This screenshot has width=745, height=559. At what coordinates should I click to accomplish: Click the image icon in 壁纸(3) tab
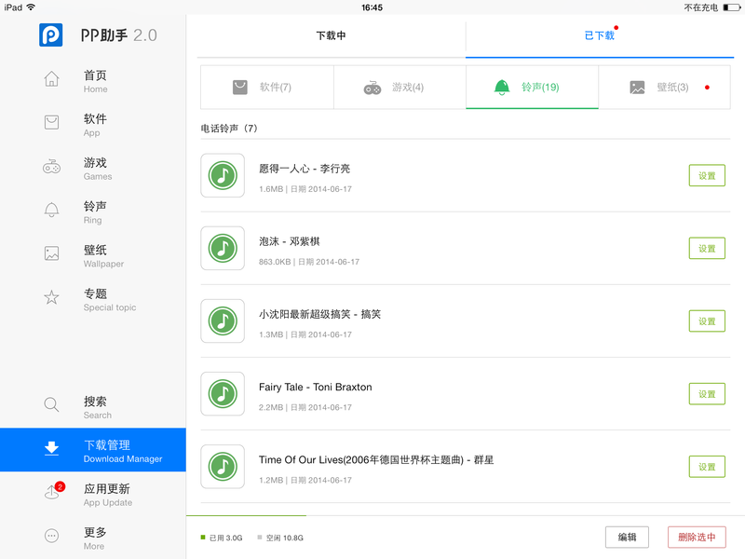pos(637,88)
